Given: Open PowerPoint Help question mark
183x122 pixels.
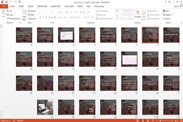Looking at the screenshot, I should pos(166,2).
